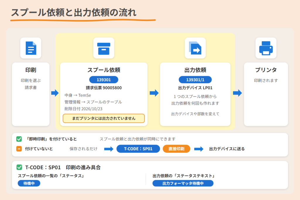Click the blue document icon above 印刷
Viewport: 300px width, 200px height.
pyautogui.click(x=31, y=48)
